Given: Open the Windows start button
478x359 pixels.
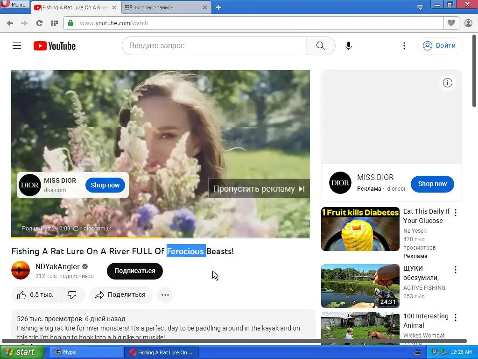Looking at the screenshot, I should pyautogui.click(x=22, y=352).
